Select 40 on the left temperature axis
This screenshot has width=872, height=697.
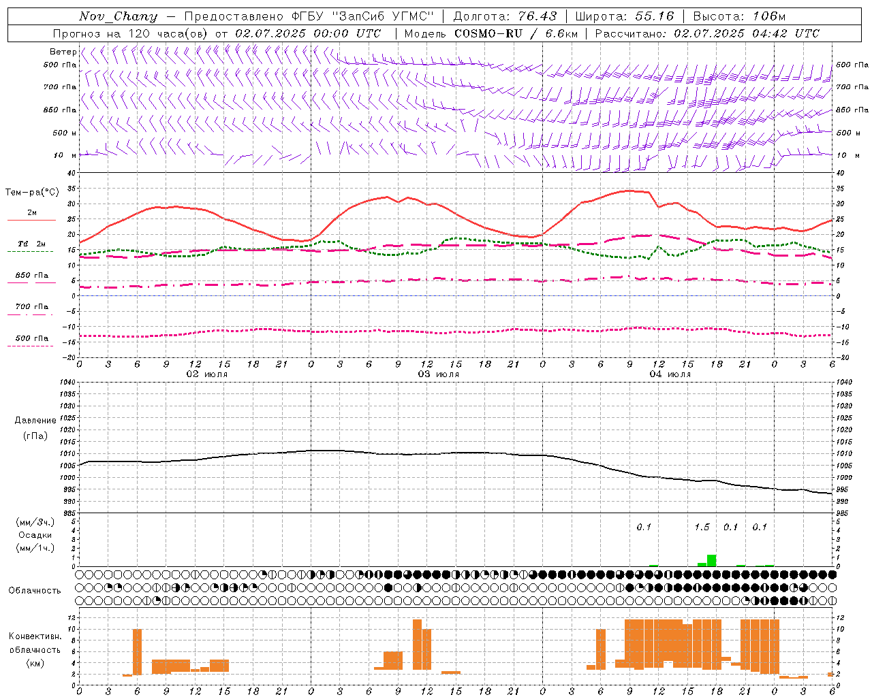(72, 173)
